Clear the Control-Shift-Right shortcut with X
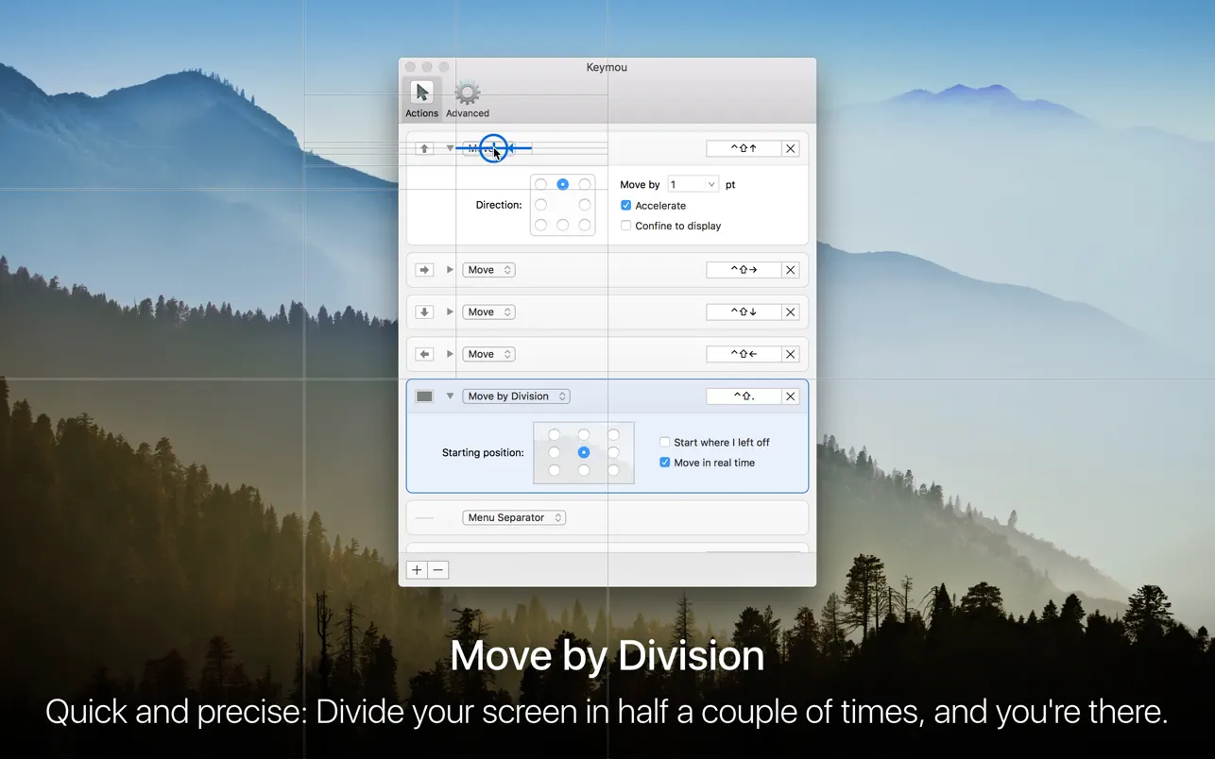 (x=791, y=270)
